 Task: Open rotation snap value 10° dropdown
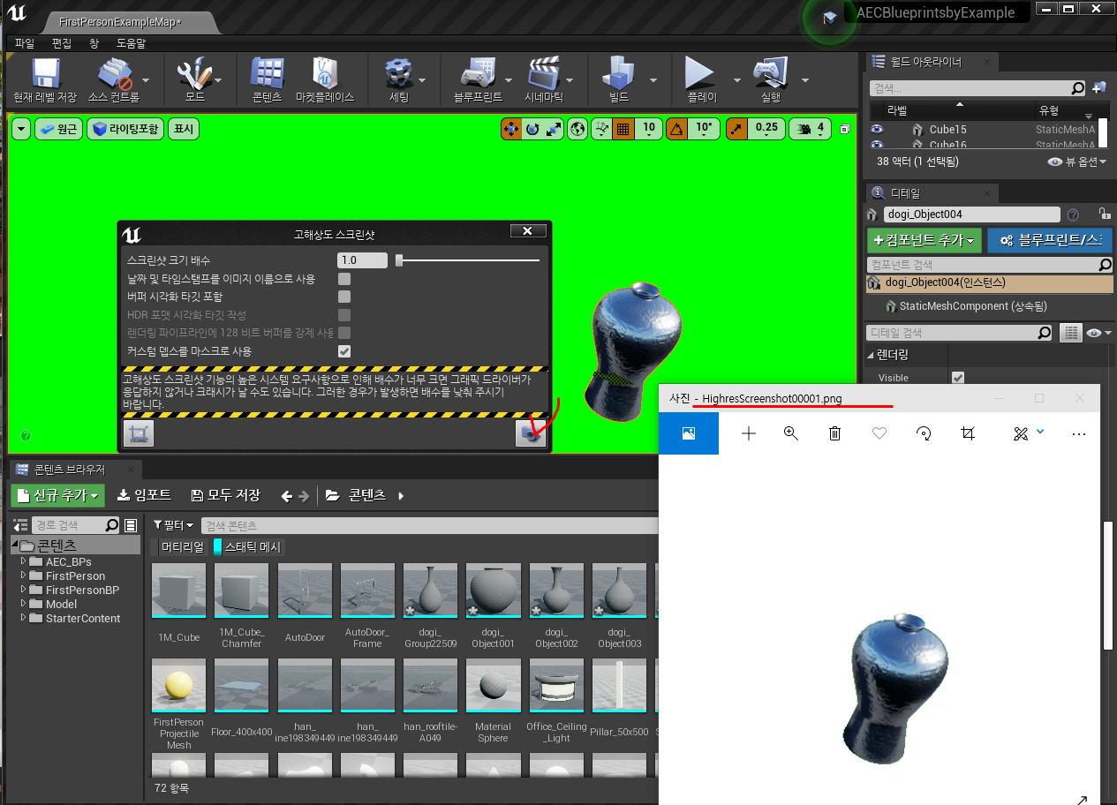pyautogui.click(x=704, y=129)
